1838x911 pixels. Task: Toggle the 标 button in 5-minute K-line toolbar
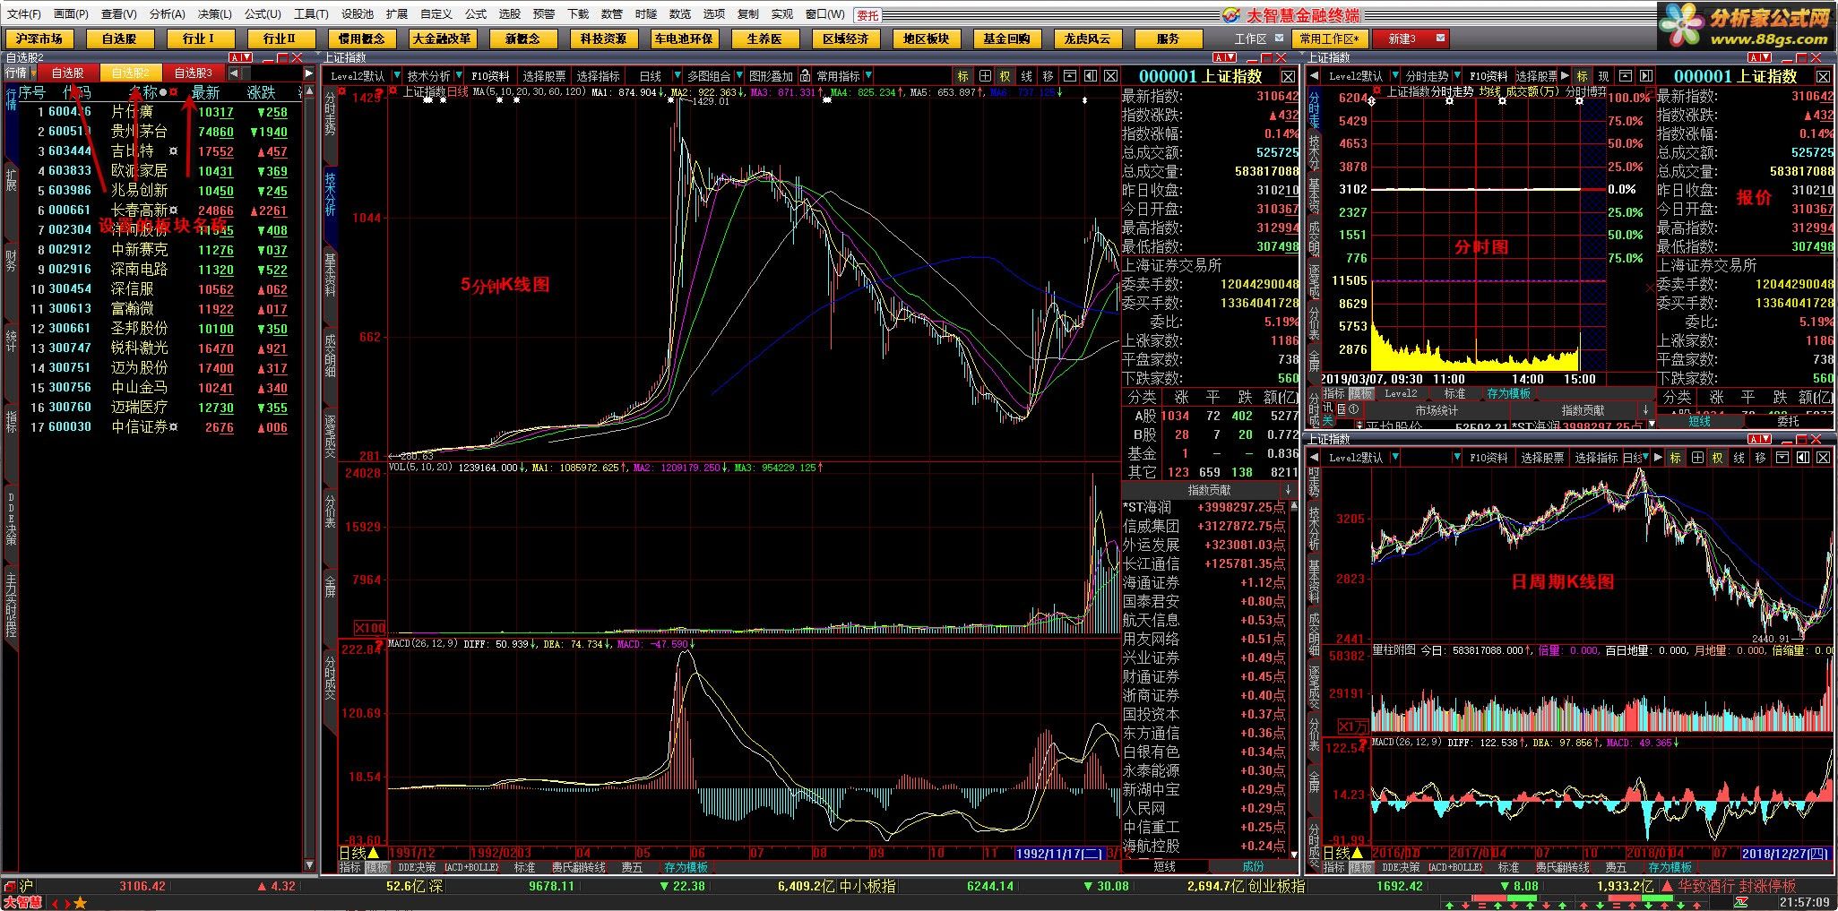tap(963, 76)
